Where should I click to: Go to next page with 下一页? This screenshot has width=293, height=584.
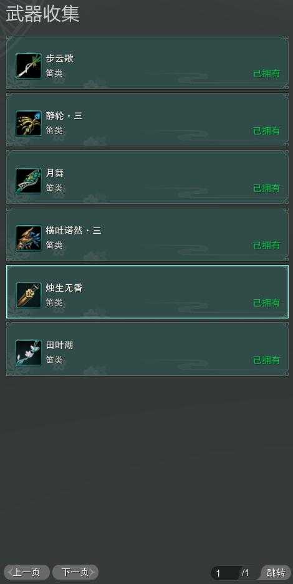pos(75,572)
